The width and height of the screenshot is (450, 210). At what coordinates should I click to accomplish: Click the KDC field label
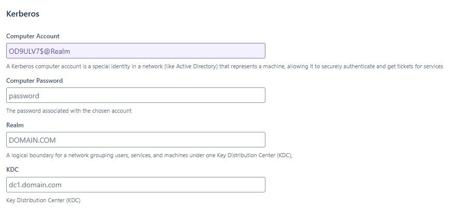pos(12,170)
